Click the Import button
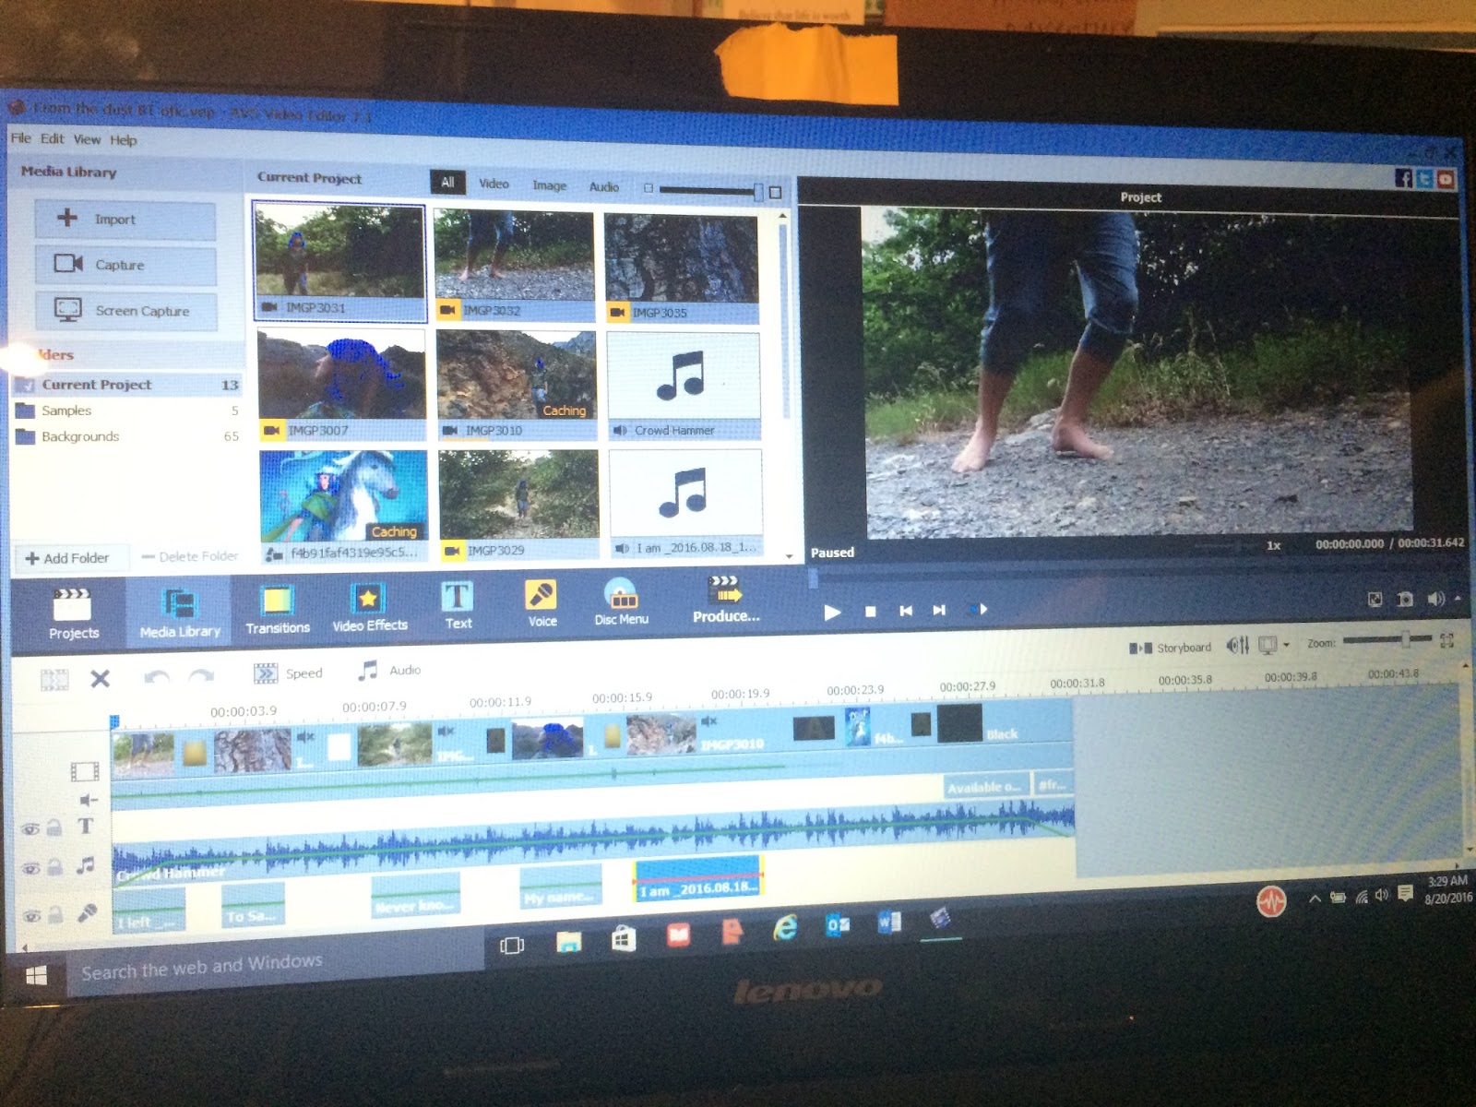The image size is (1476, 1107). click(x=125, y=220)
